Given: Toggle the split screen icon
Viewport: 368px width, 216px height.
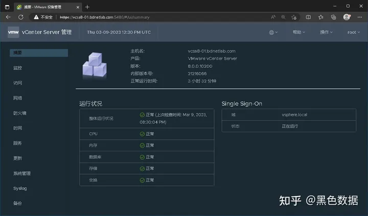Looking at the screenshot, I should (x=308, y=17).
